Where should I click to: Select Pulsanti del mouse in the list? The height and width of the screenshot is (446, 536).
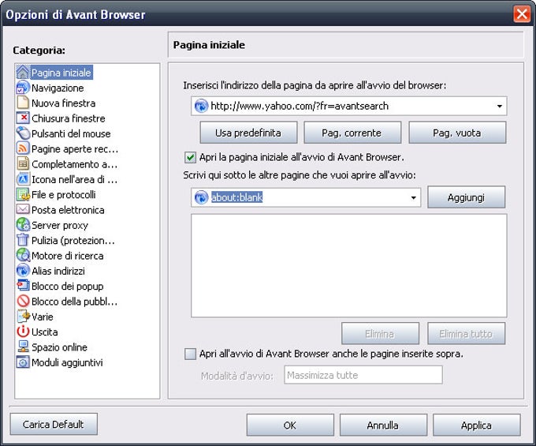point(71,133)
